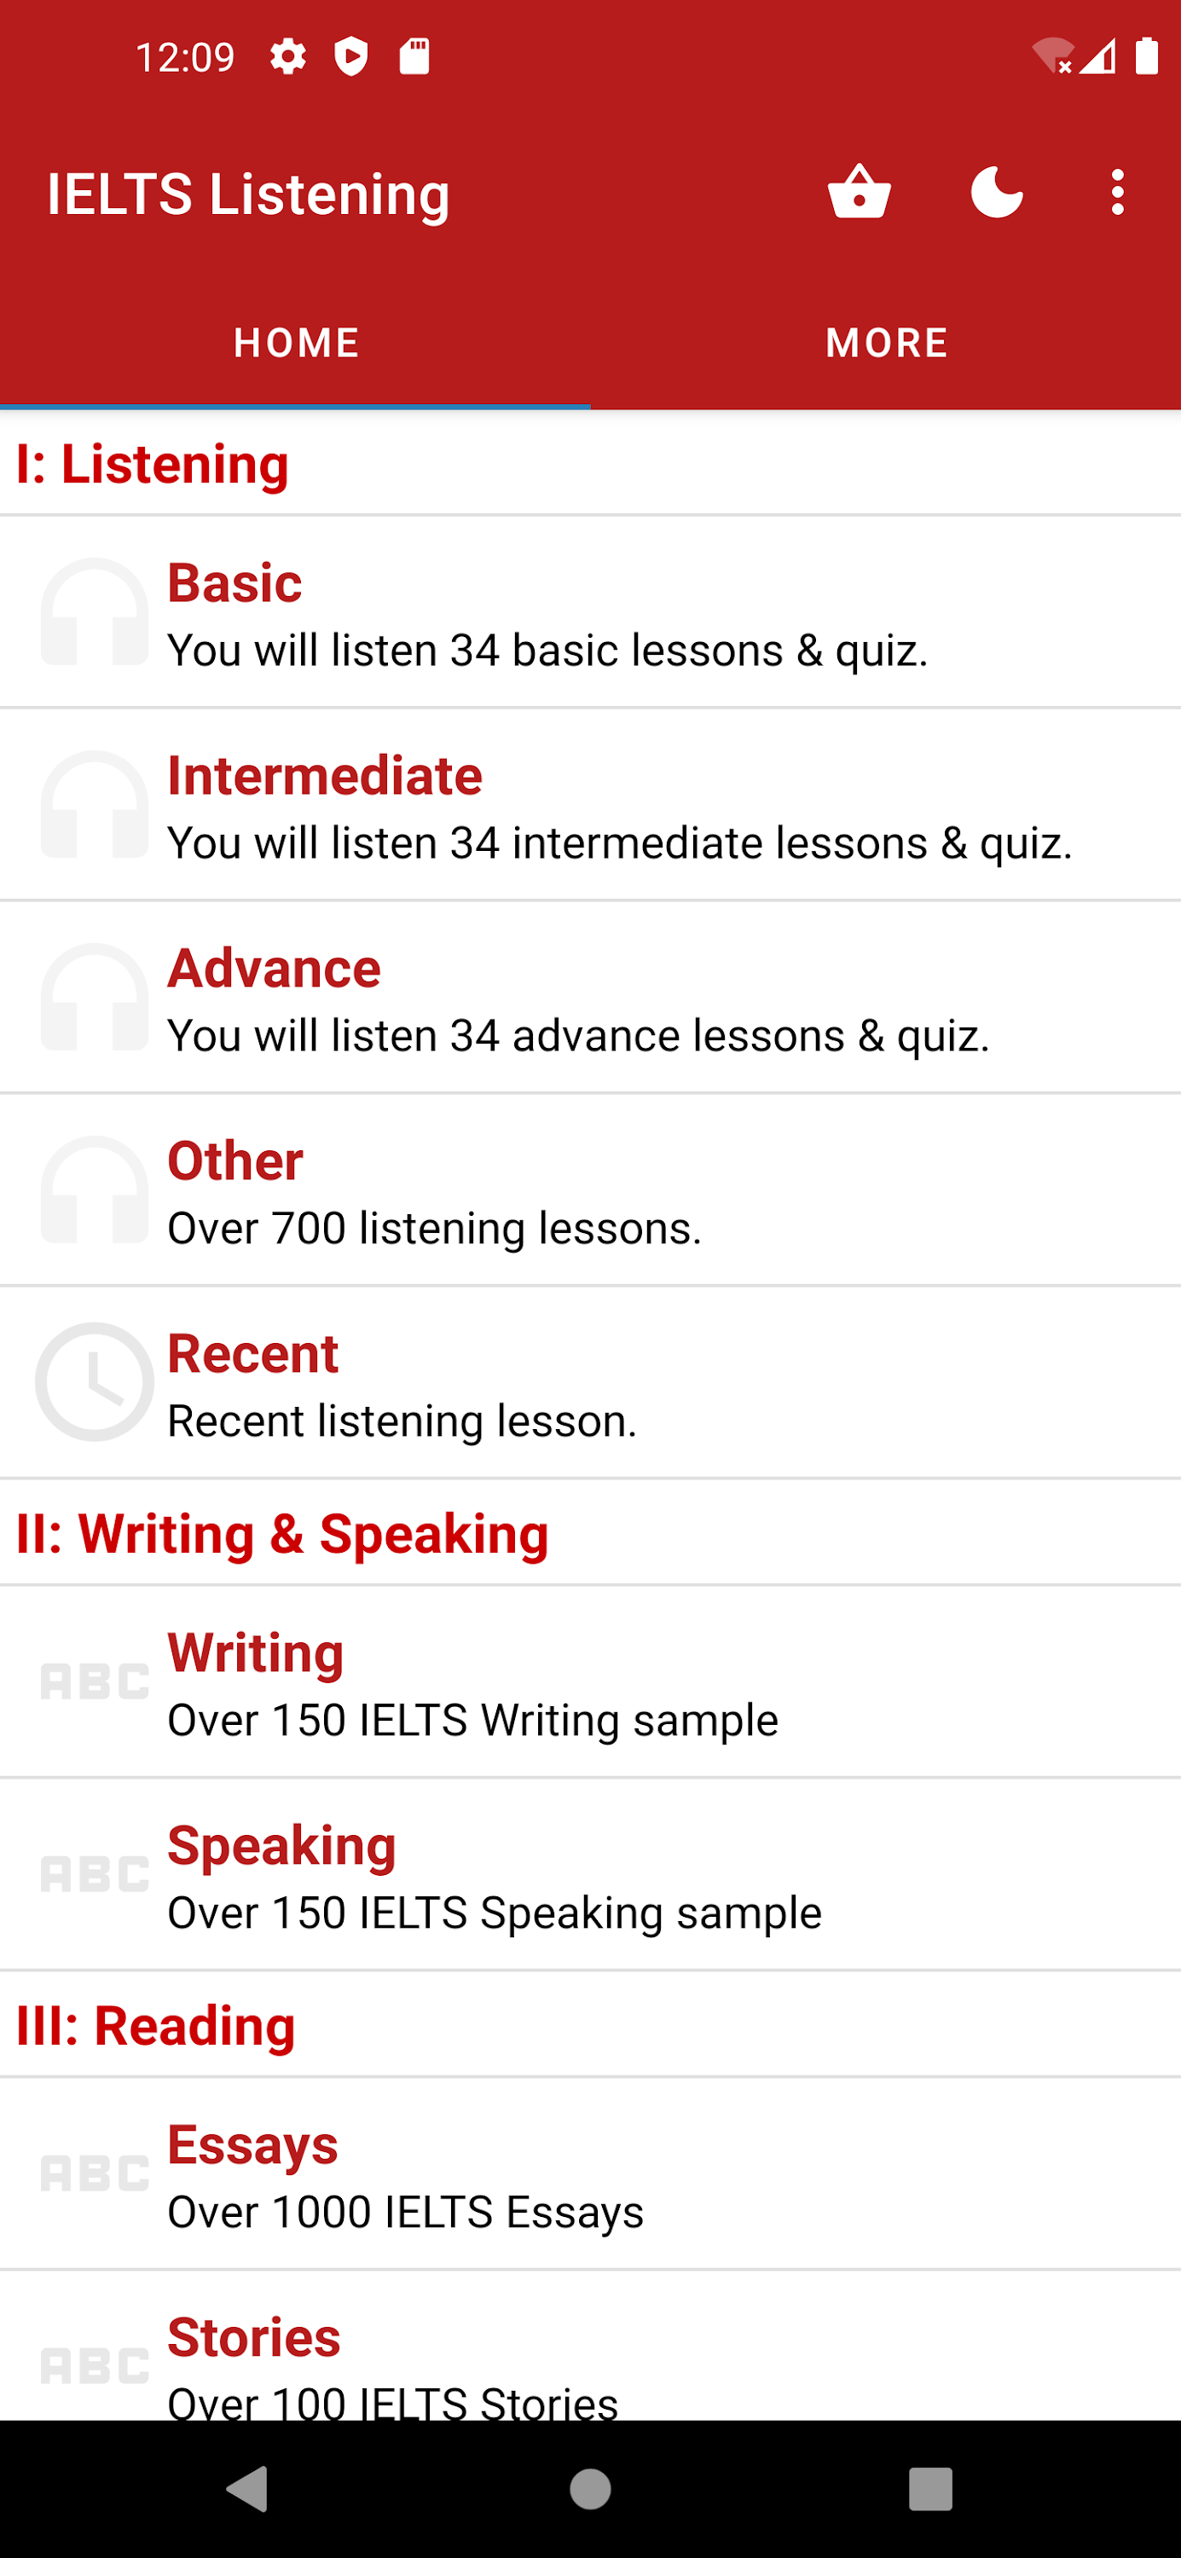Open the Intermediate lessons title
1181x2558 pixels.
[x=325, y=776]
